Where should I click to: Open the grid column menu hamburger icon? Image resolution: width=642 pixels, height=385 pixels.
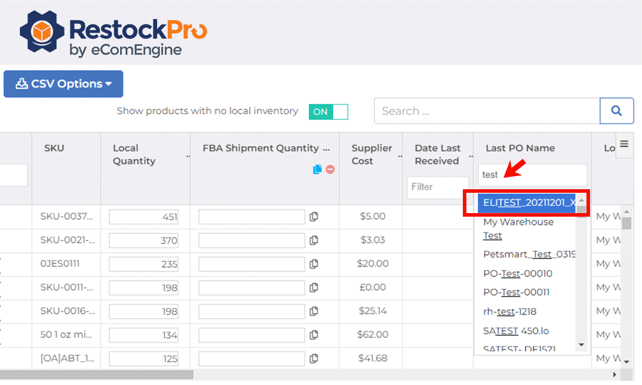point(624,144)
